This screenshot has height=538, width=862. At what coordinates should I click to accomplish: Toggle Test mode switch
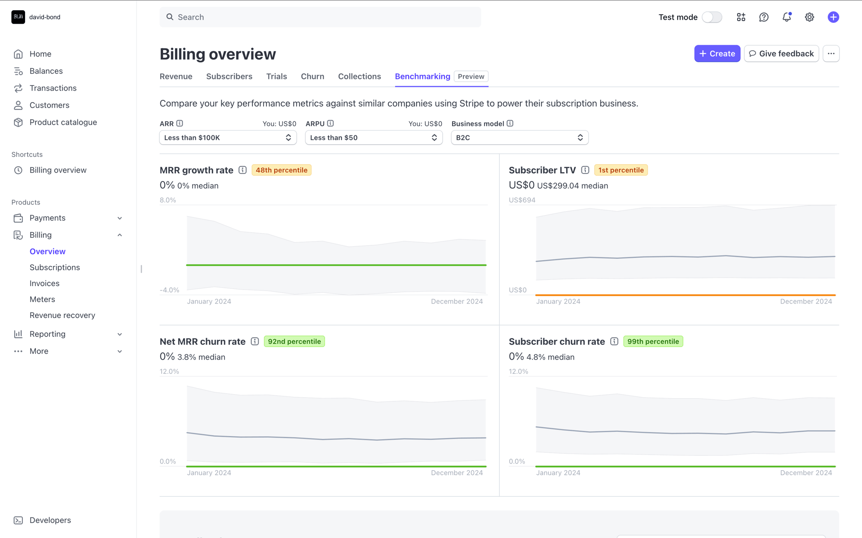pyautogui.click(x=712, y=17)
